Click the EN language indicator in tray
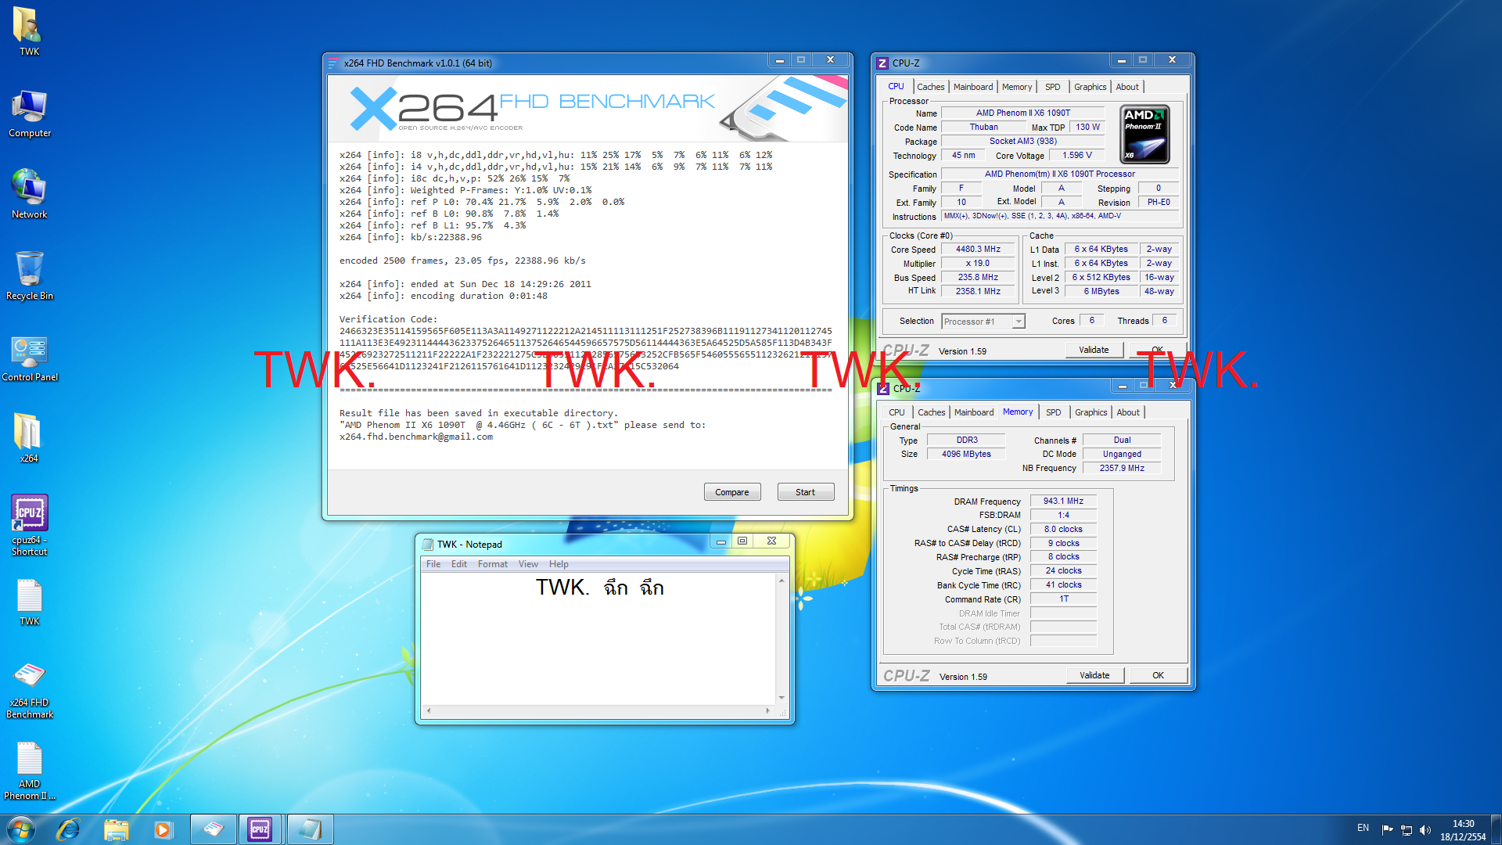The height and width of the screenshot is (845, 1502). [1363, 828]
